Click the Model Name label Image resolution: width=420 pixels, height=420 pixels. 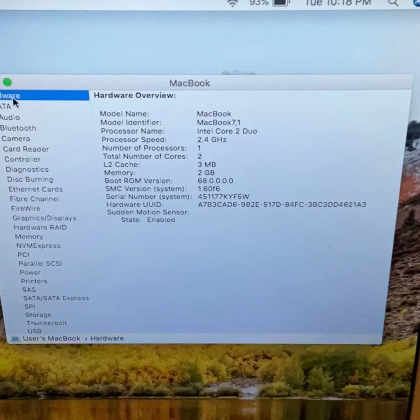pyautogui.click(x=124, y=114)
